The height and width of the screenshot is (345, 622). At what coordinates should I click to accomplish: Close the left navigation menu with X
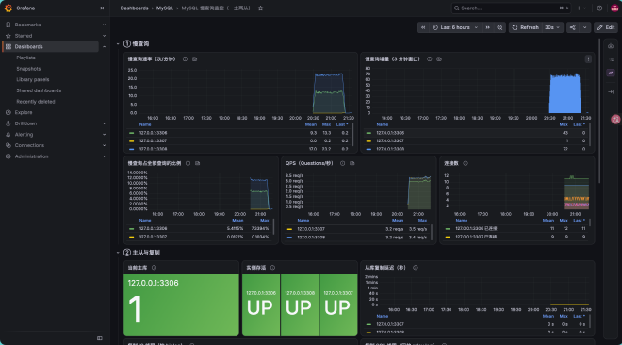pos(102,8)
